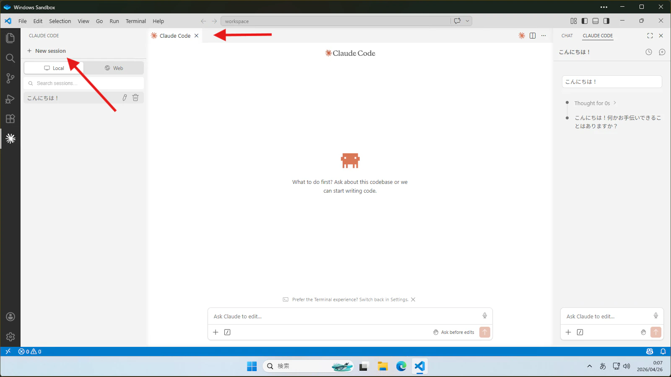
Task: Open the Accounts menu icon
Action: tap(10, 317)
